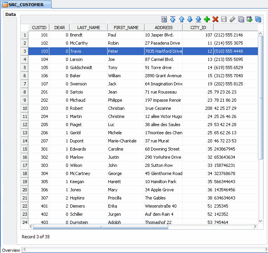The image size is (268, 253).
Task: Go to previous record with up arrow
Action: coord(181,19)
